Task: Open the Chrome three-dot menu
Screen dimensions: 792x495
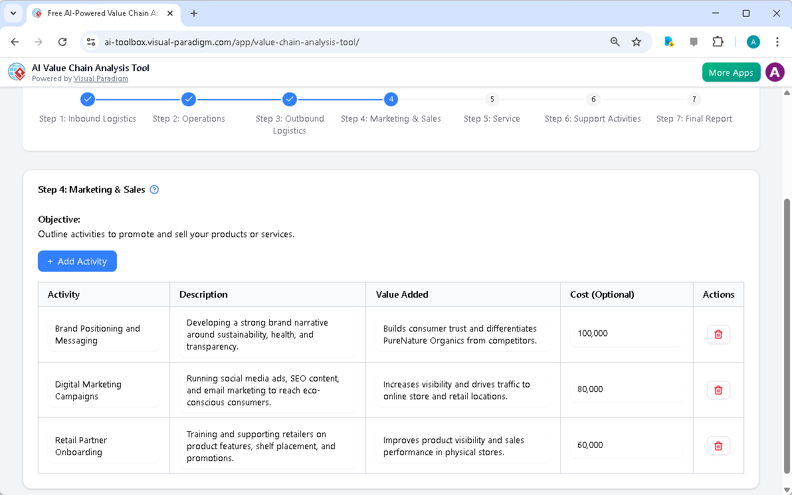Action: pos(777,41)
